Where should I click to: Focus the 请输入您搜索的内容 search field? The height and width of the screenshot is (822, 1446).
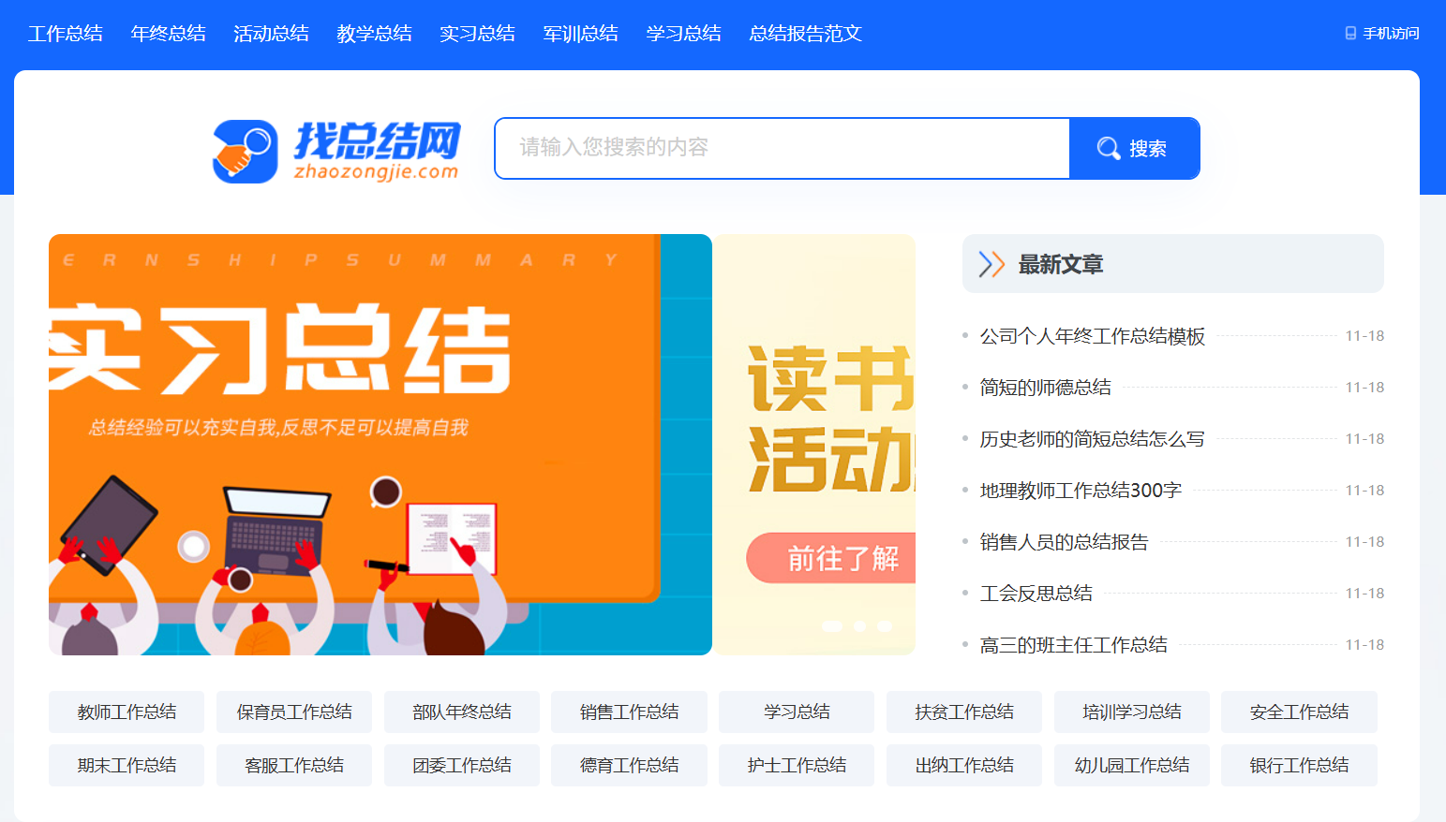(783, 148)
